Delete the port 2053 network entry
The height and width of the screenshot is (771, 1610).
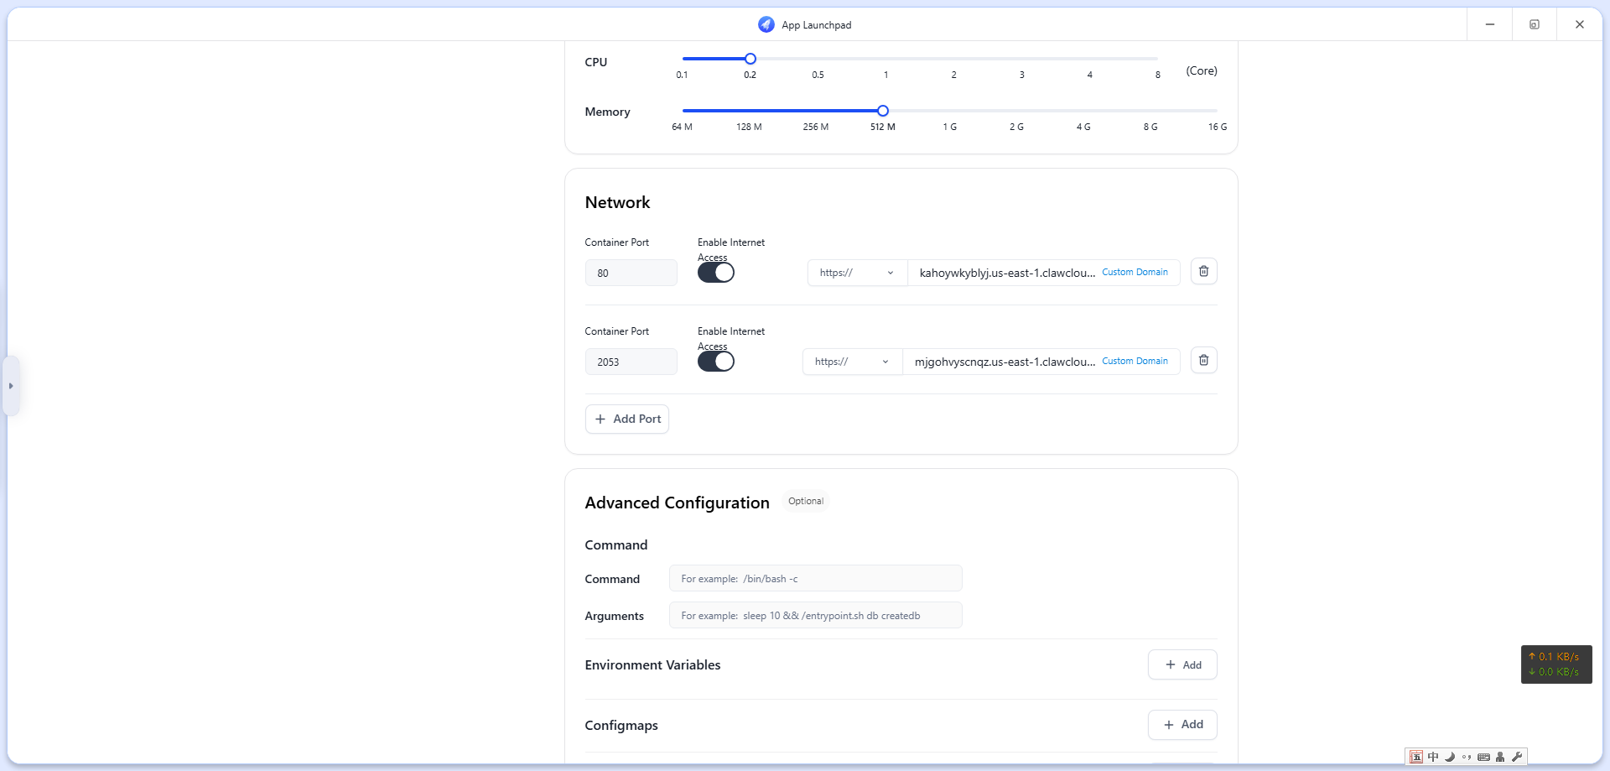click(x=1203, y=360)
